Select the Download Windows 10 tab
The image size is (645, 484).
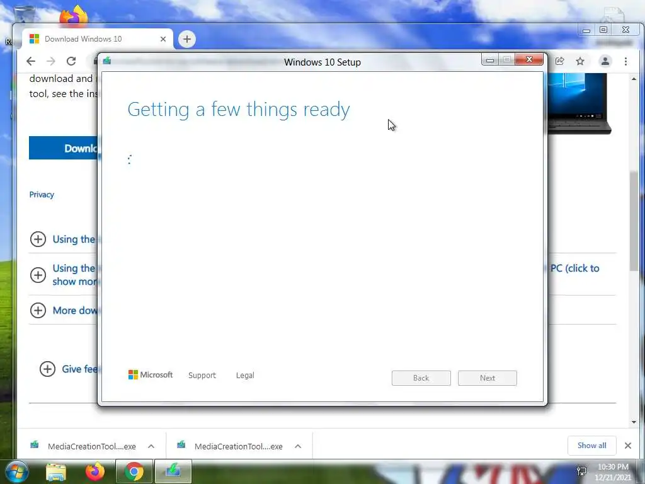click(x=98, y=39)
